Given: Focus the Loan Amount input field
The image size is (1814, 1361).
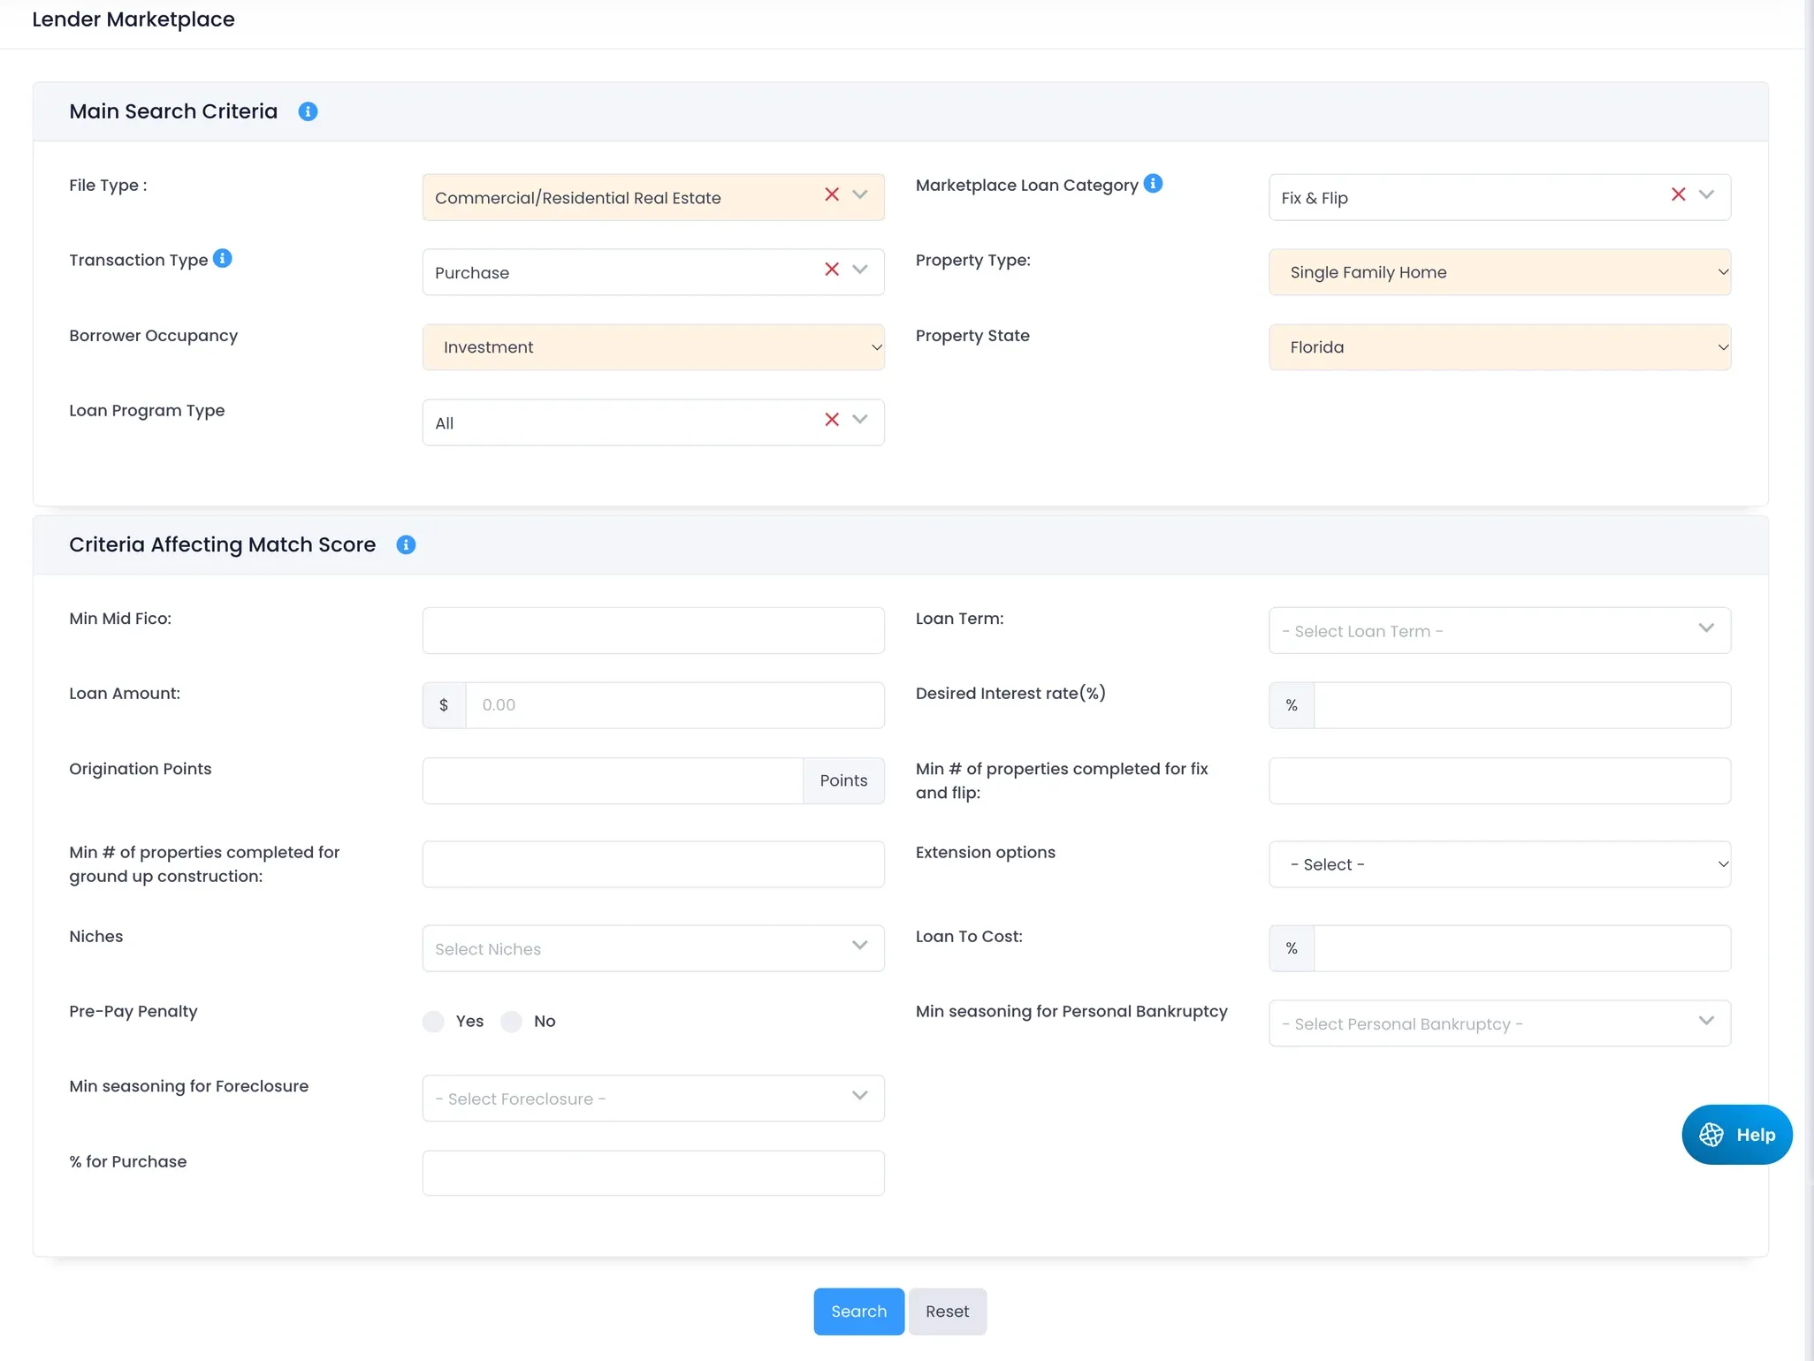Looking at the screenshot, I should [x=675, y=705].
